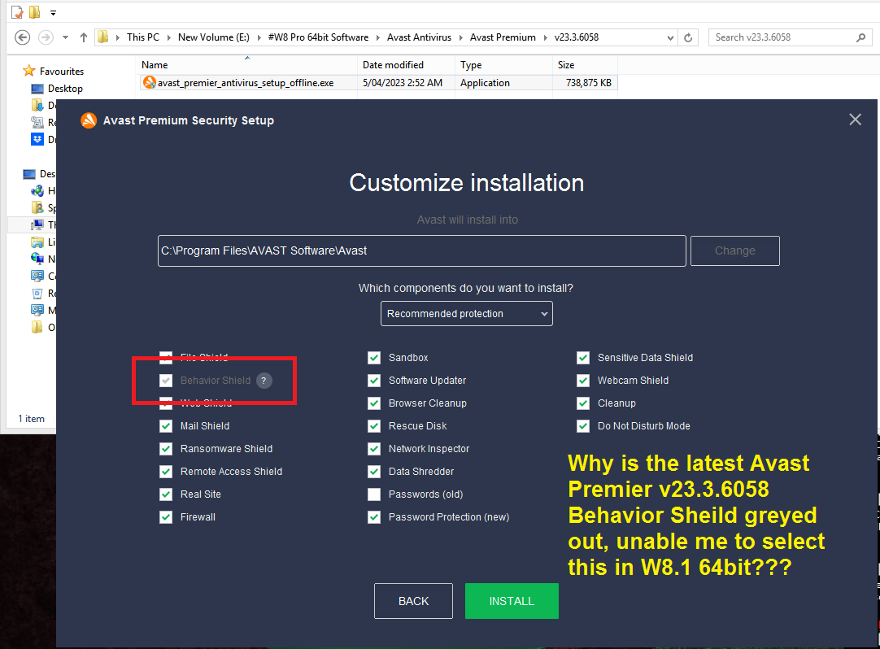Screen dimensions: 880x649
Task: Click Favourites in navigation pane
Action: point(62,72)
